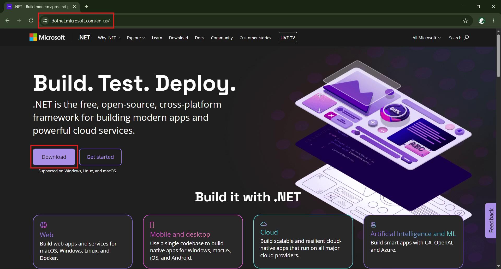Click the robot icon on AI and ML card
501x269 pixels.
click(x=373, y=225)
